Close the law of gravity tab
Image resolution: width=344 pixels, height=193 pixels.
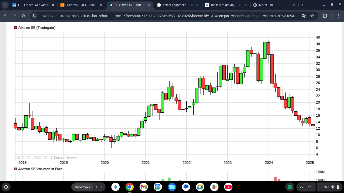pos(246,5)
